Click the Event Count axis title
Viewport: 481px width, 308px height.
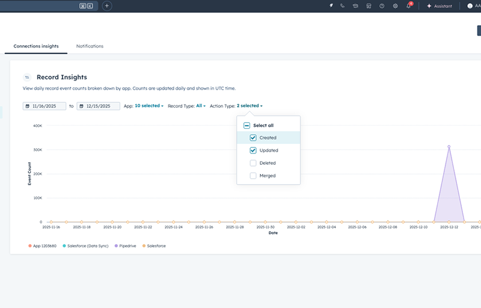(x=29, y=174)
